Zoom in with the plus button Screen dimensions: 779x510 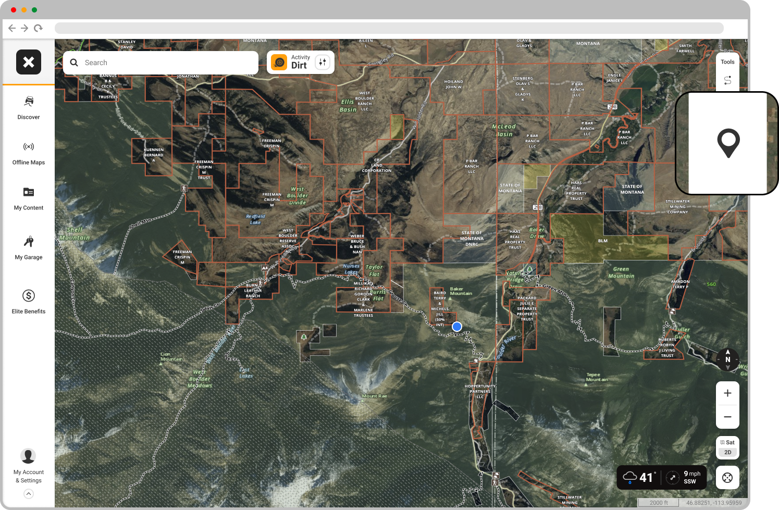click(727, 393)
